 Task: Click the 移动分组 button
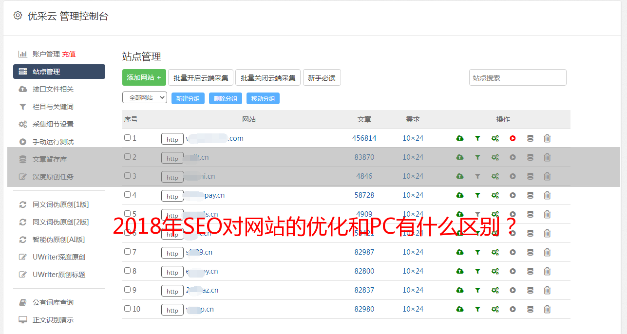pos(263,98)
